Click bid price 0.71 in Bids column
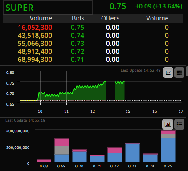188x171 pixels. tap(78, 60)
